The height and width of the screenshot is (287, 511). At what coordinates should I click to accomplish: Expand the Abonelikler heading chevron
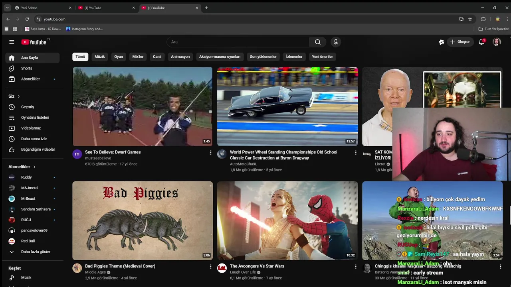34,167
